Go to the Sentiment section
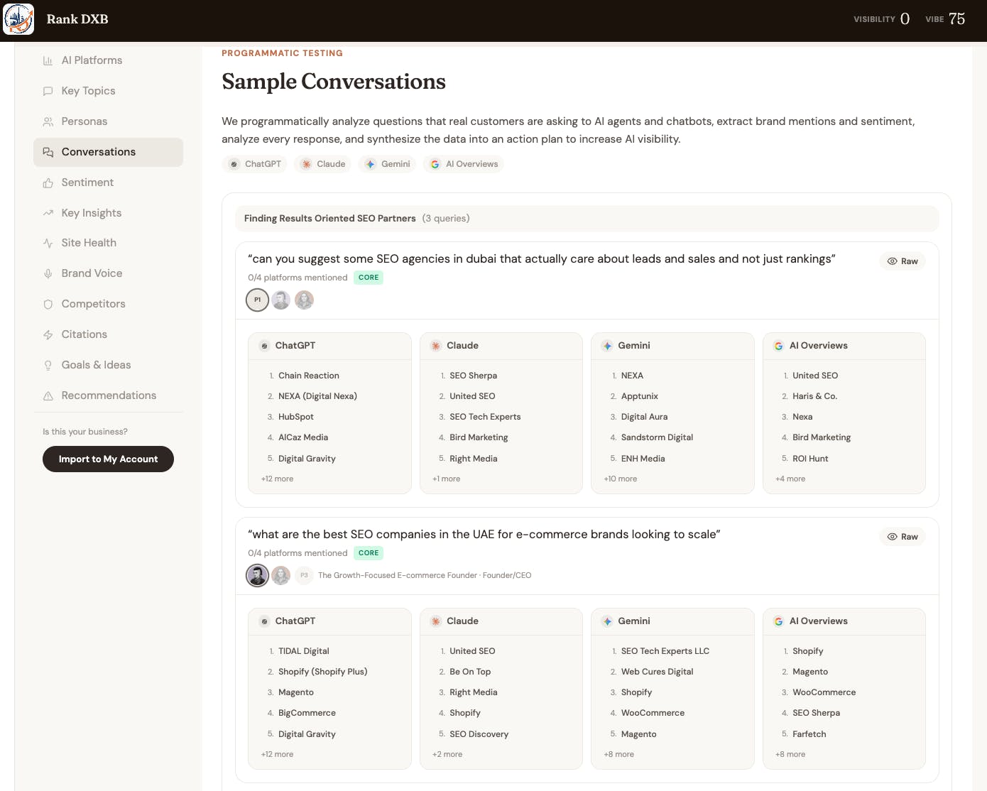 point(108,182)
